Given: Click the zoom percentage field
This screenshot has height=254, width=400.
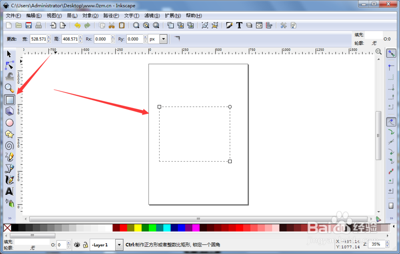Looking at the screenshot, I should point(376,244).
